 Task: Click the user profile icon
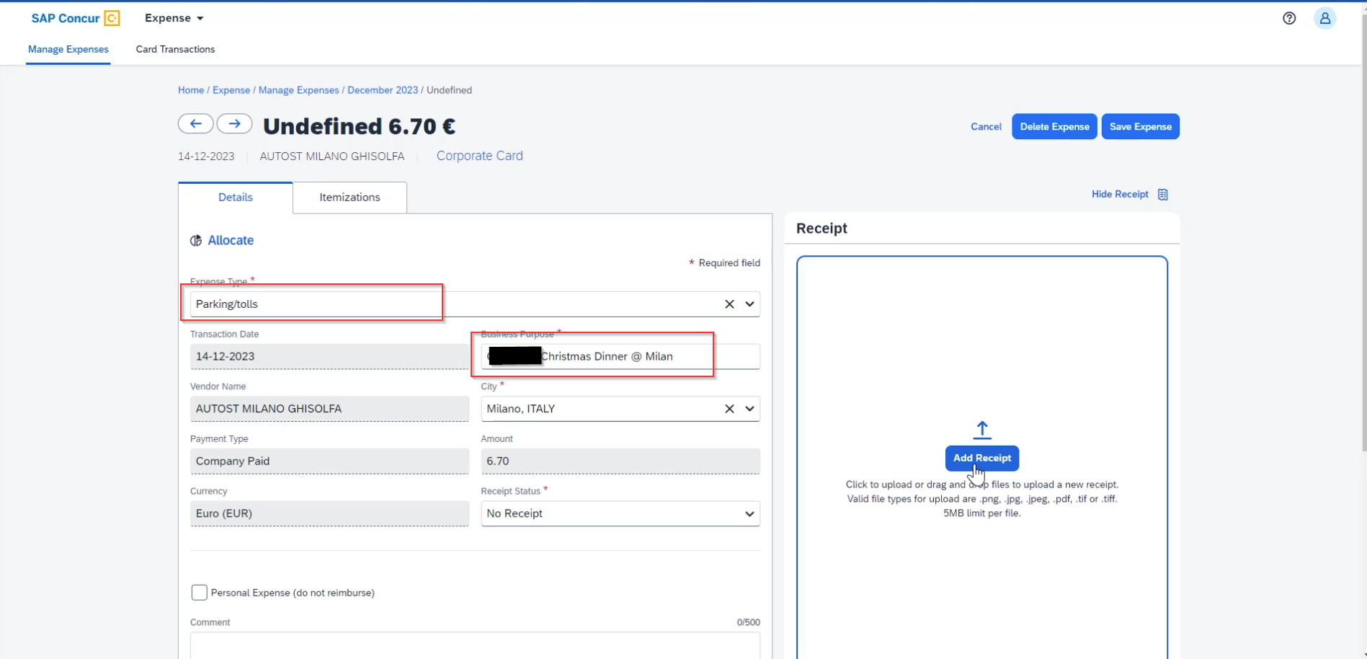tap(1325, 18)
